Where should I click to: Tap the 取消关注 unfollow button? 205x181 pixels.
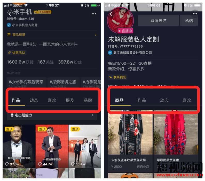click(159, 21)
